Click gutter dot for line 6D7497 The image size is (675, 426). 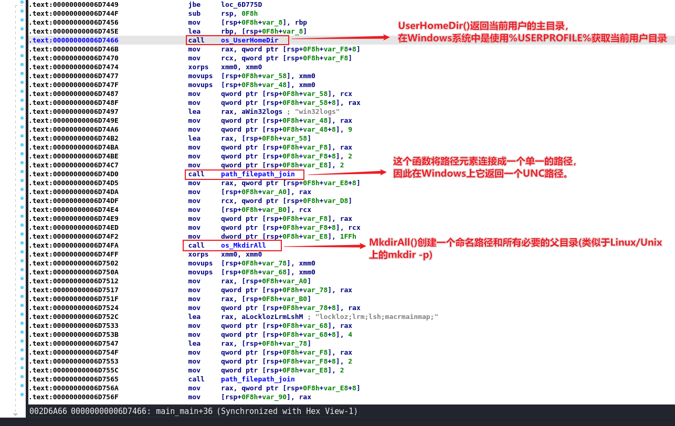click(x=22, y=112)
